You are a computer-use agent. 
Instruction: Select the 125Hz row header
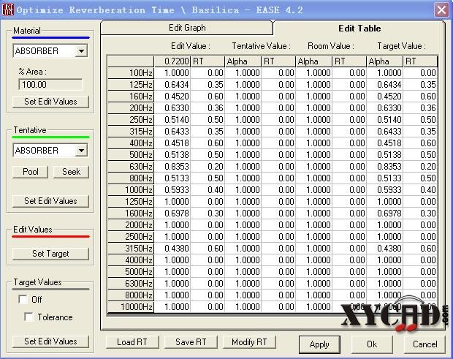pos(131,85)
